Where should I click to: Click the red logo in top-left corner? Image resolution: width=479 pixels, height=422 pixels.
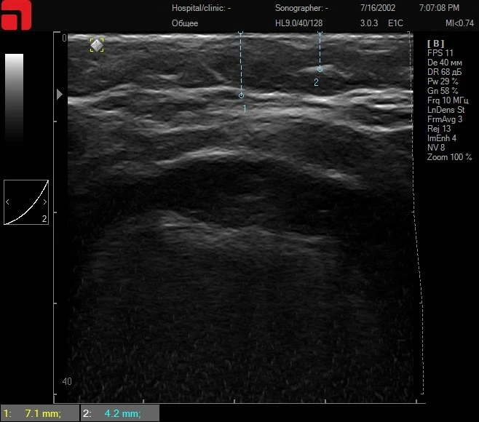click(x=15, y=15)
